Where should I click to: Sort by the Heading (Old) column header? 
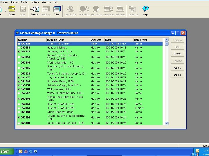[69, 40]
